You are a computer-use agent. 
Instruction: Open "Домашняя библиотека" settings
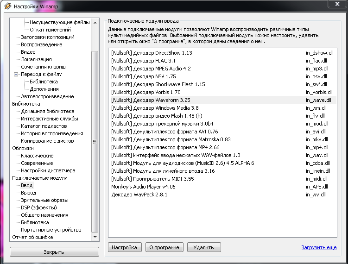coord(47,111)
